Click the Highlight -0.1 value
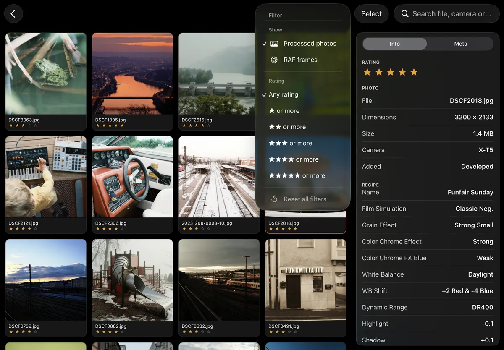The height and width of the screenshot is (350, 504). 488,324
